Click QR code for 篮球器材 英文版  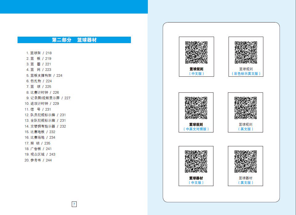(x=245, y=162)
